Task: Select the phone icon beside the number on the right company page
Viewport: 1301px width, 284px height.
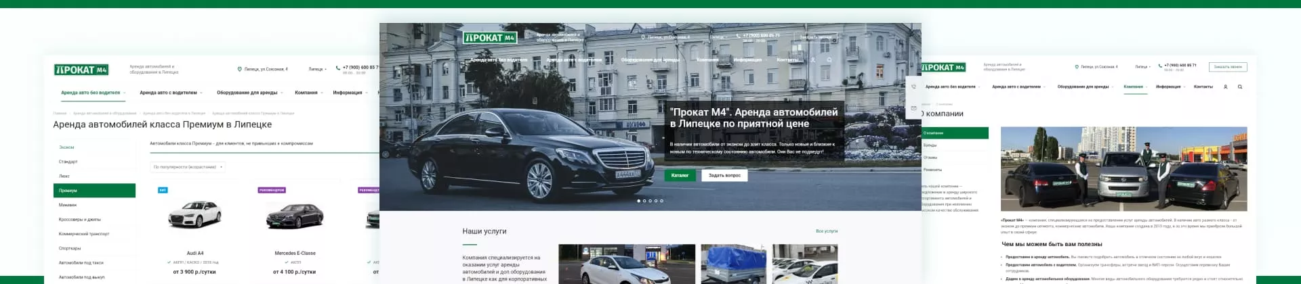Action: tap(1159, 66)
